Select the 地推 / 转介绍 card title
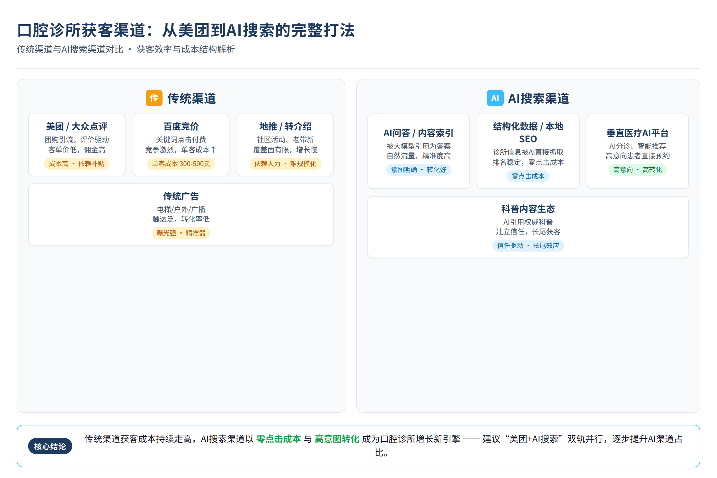The height and width of the screenshot is (478, 717). [x=285, y=126]
